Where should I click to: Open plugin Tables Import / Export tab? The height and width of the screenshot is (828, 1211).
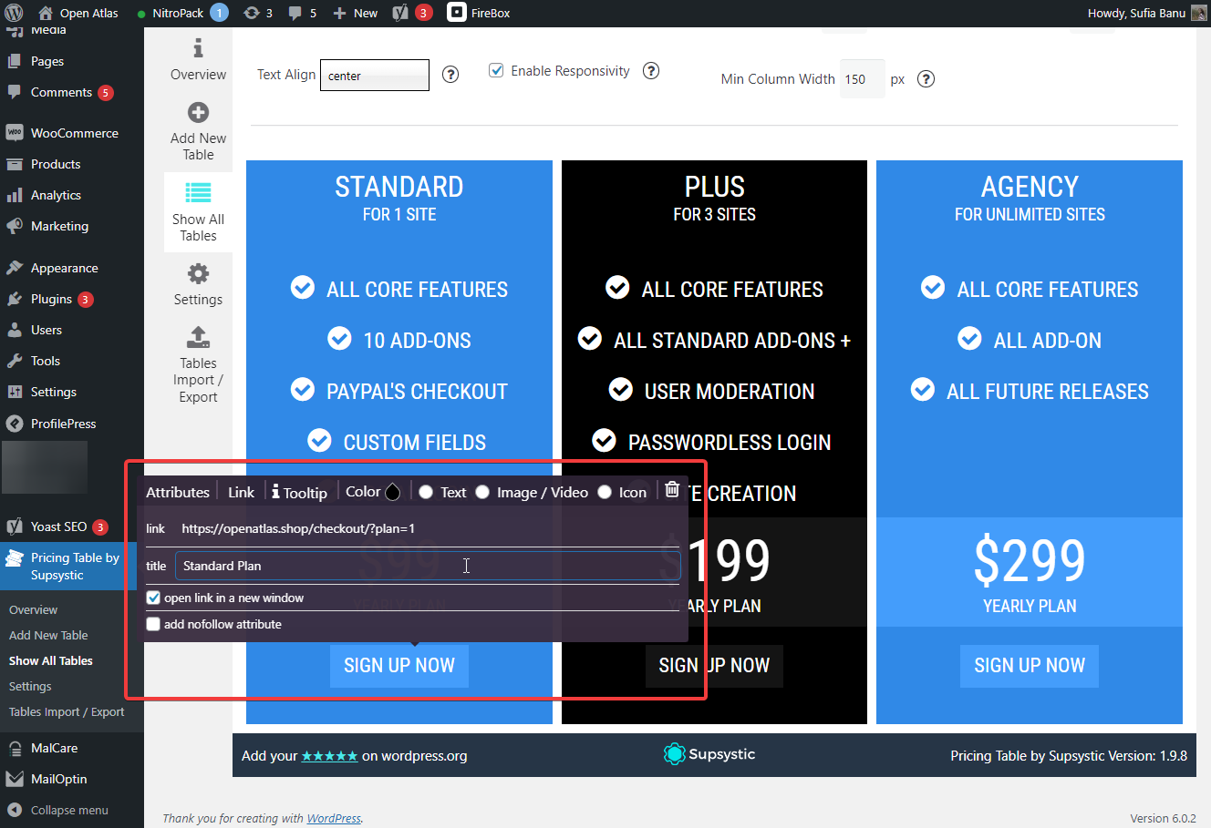click(x=198, y=364)
